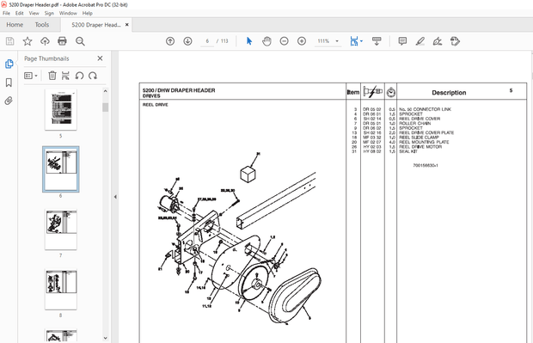Click the Save file icon

(9, 41)
